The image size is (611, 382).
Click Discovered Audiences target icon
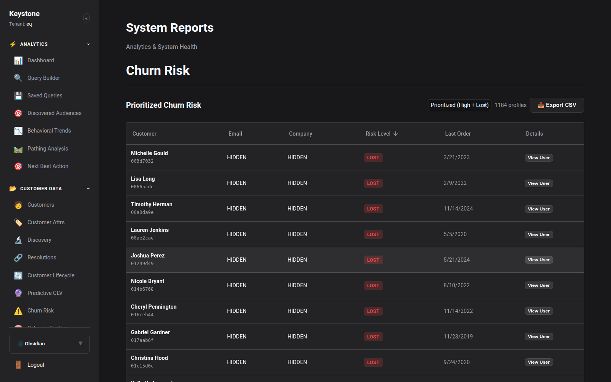click(18, 113)
